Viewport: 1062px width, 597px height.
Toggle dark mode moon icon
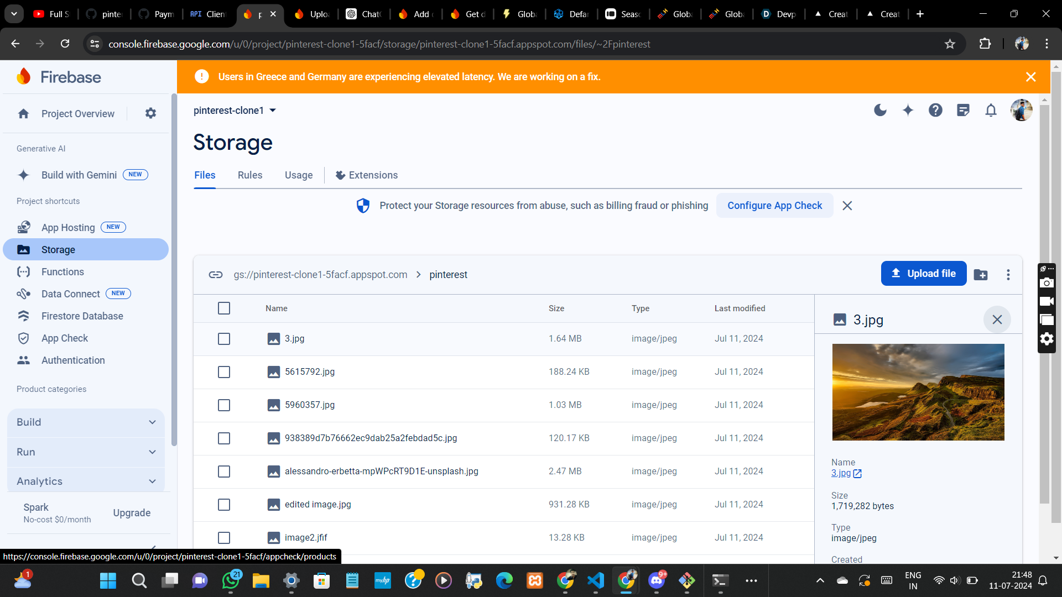point(880,111)
